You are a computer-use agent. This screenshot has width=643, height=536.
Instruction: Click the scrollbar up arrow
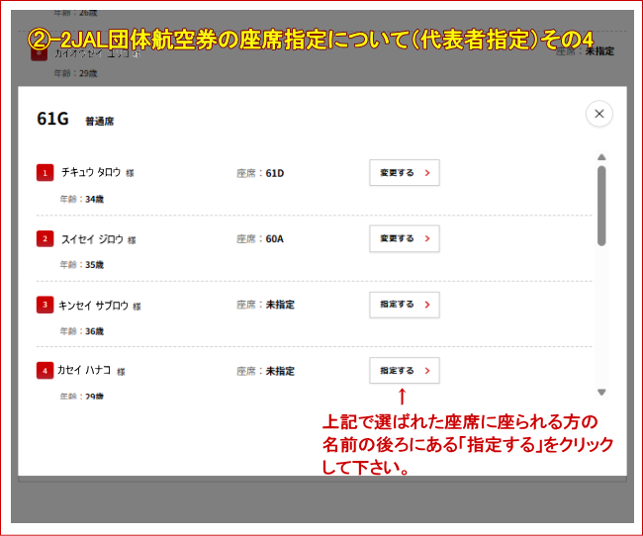pyautogui.click(x=601, y=157)
